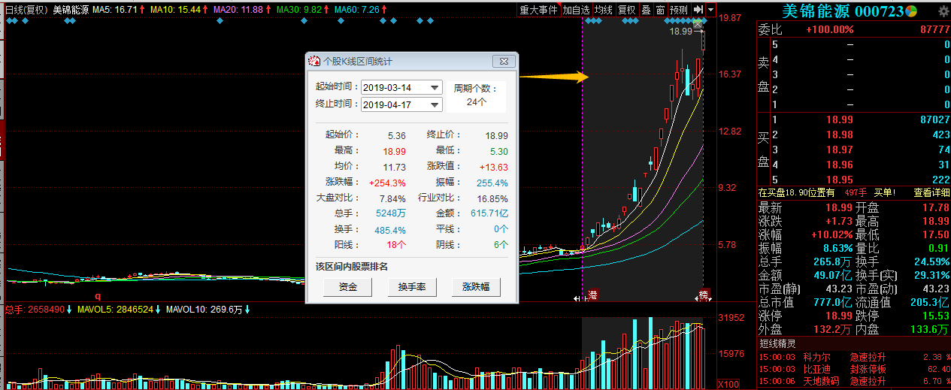Click the 港 marker on chart
Image resolution: width=951 pixels, height=390 pixels.
pyautogui.click(x=592, y=295)
